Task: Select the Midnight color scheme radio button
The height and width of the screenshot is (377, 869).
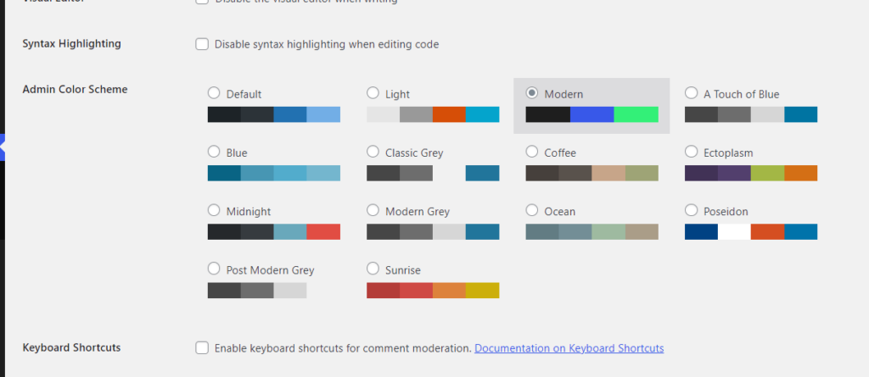Action: (213, 210)
